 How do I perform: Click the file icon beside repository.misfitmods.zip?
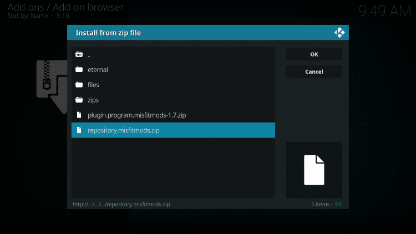point(79,130)
